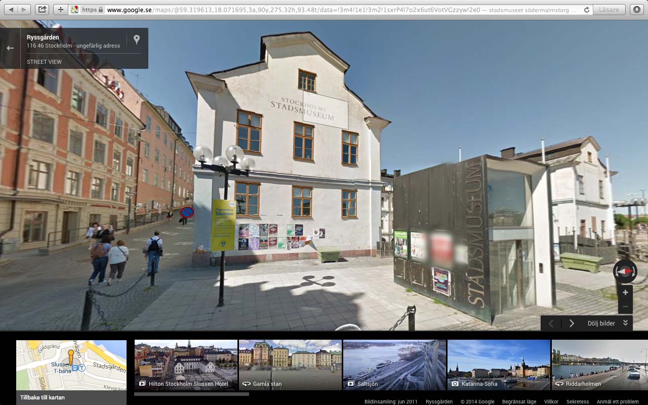648x405 pixels.
Task: Click the location pin icon beside Ryssgården
Action: pyautogui.click(x=136, y=40)
